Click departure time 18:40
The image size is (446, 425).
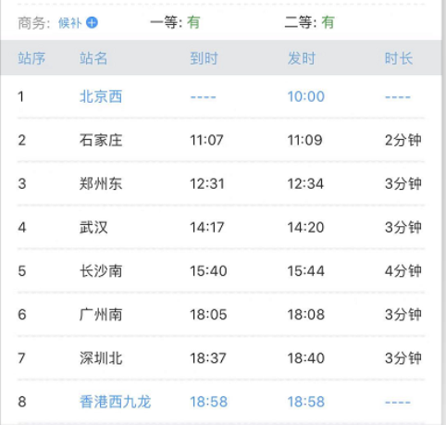(x=306, y=358)
